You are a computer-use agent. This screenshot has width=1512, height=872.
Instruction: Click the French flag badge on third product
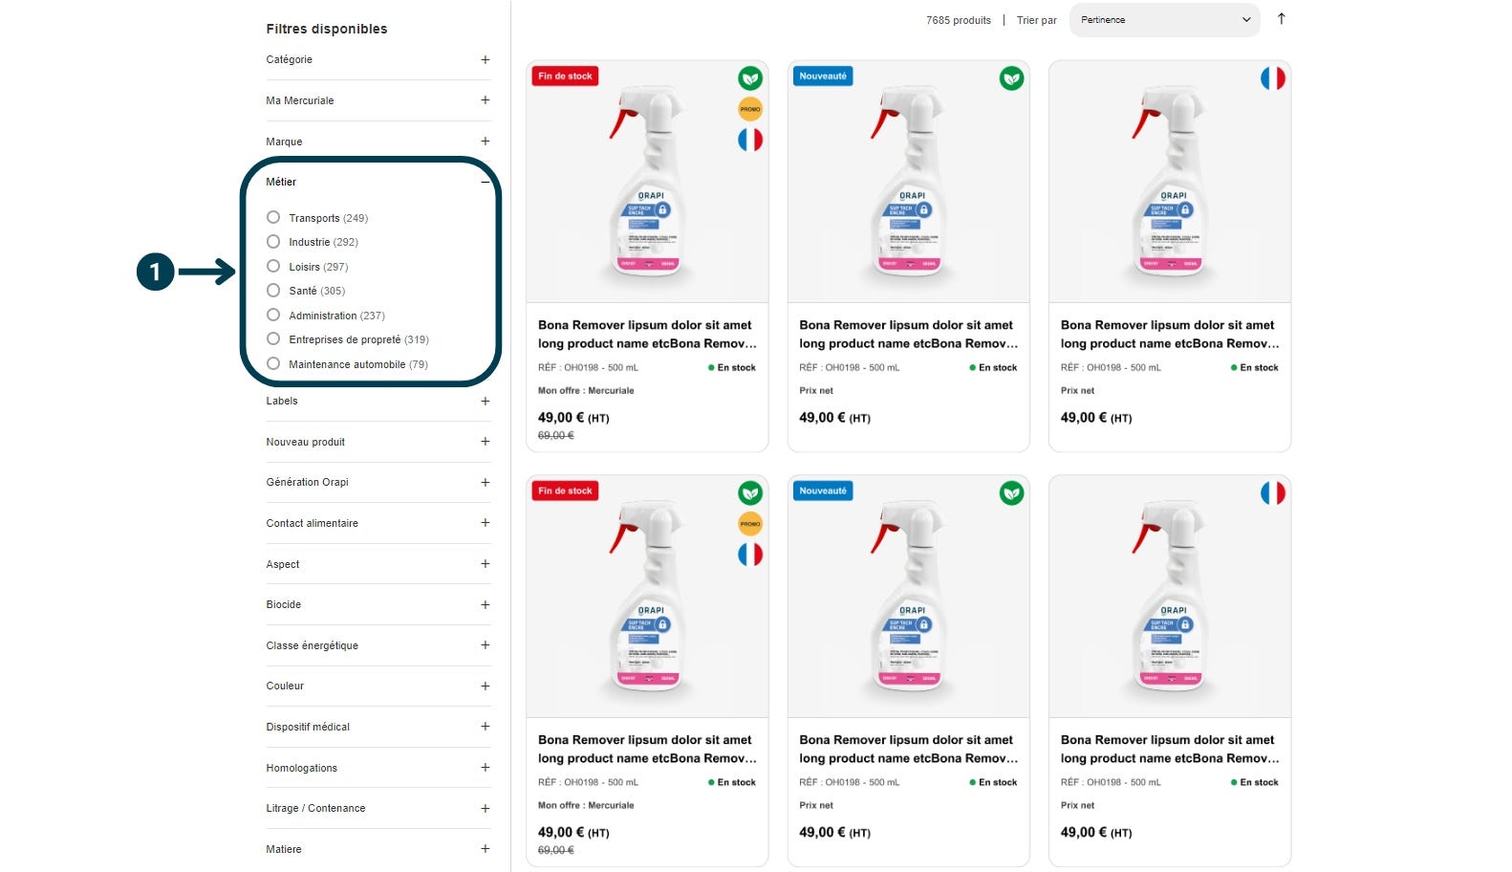pos(1272,78)
